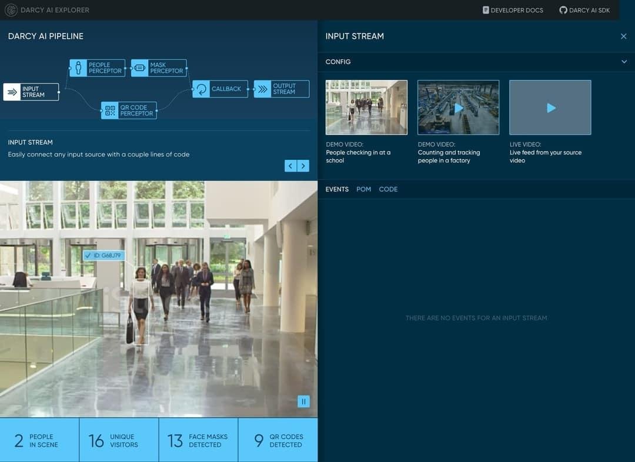Open Developer Docs from the top bar
The height and width of the screenshot is (462, 635).
[513, 10]
